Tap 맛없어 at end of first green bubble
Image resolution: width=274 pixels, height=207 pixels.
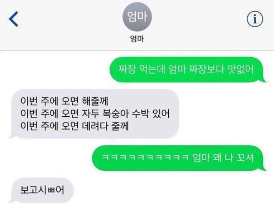click(241, 69)
